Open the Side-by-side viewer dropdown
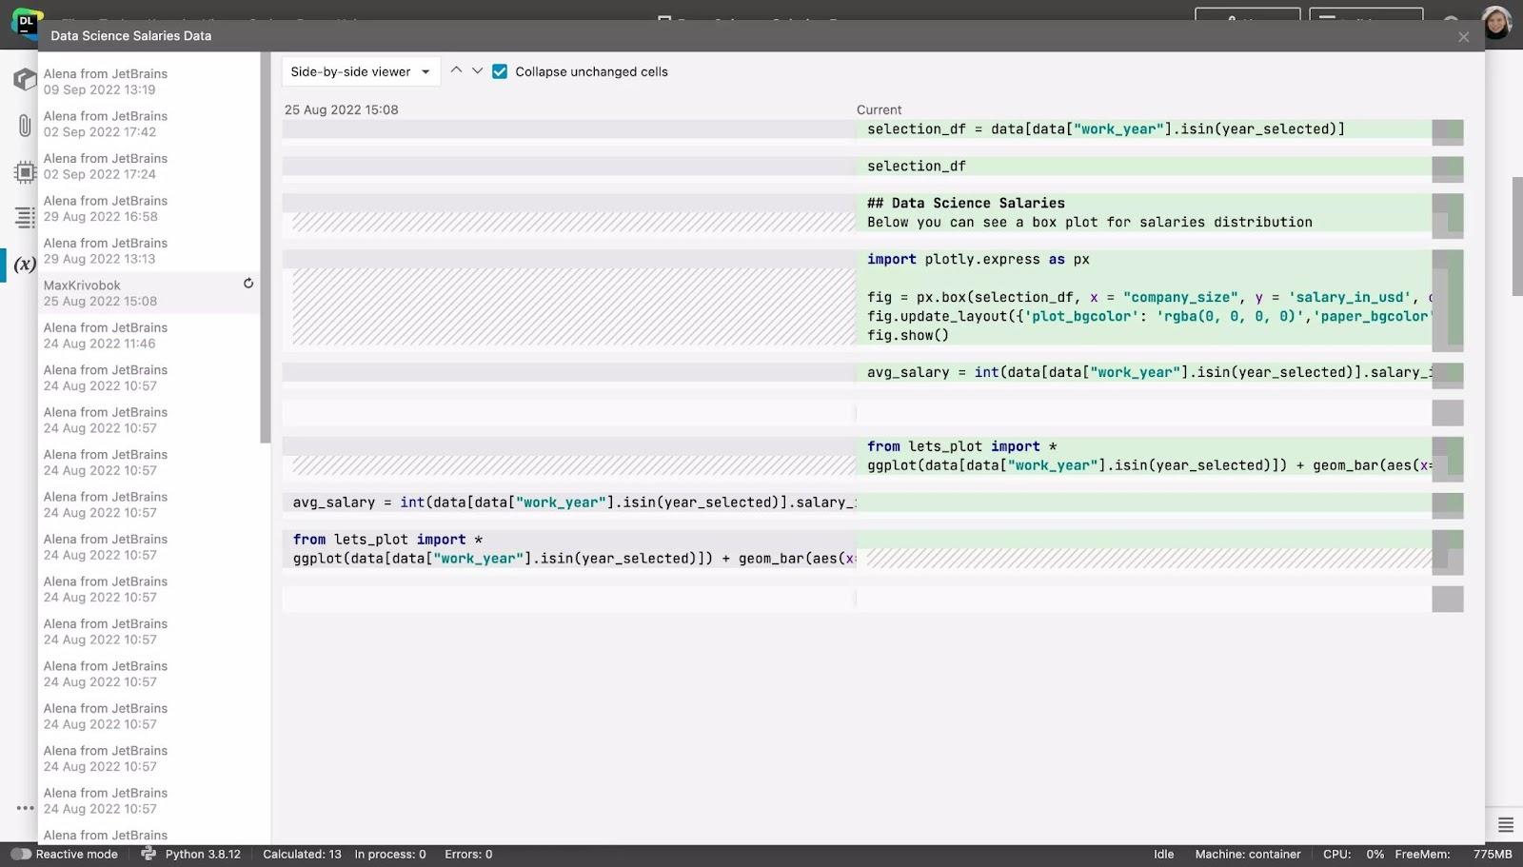1523x867 pixels. [x=360, y=72]
